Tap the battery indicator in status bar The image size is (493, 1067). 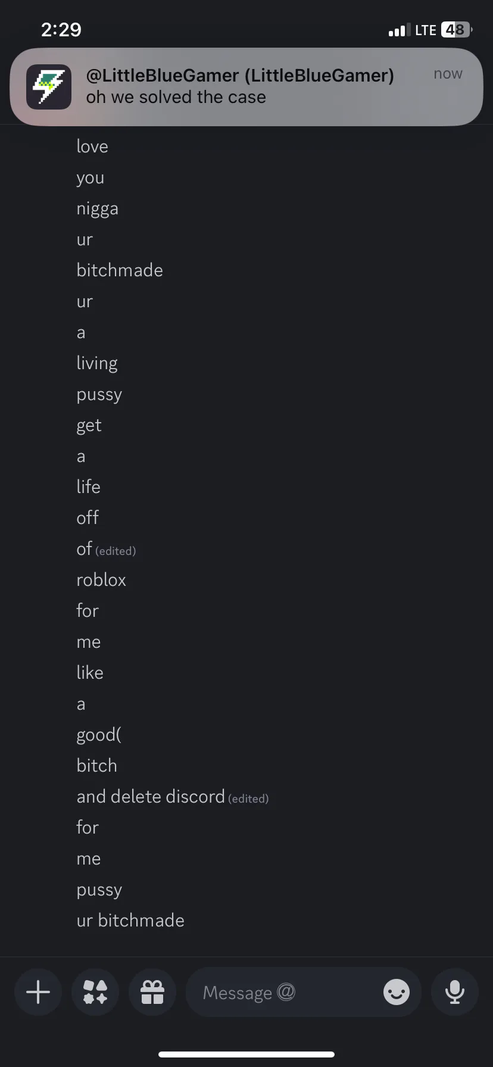tap(456, 30)
